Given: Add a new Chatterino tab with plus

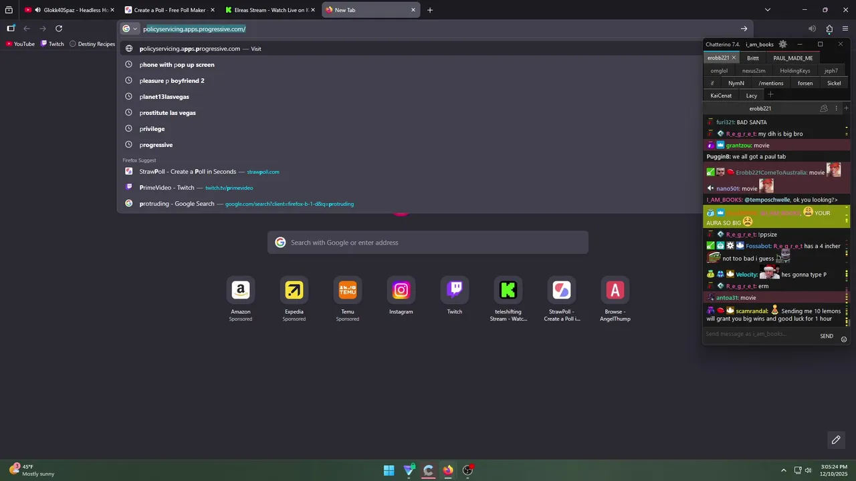Looking at the screenshot, I should [770, 95].
